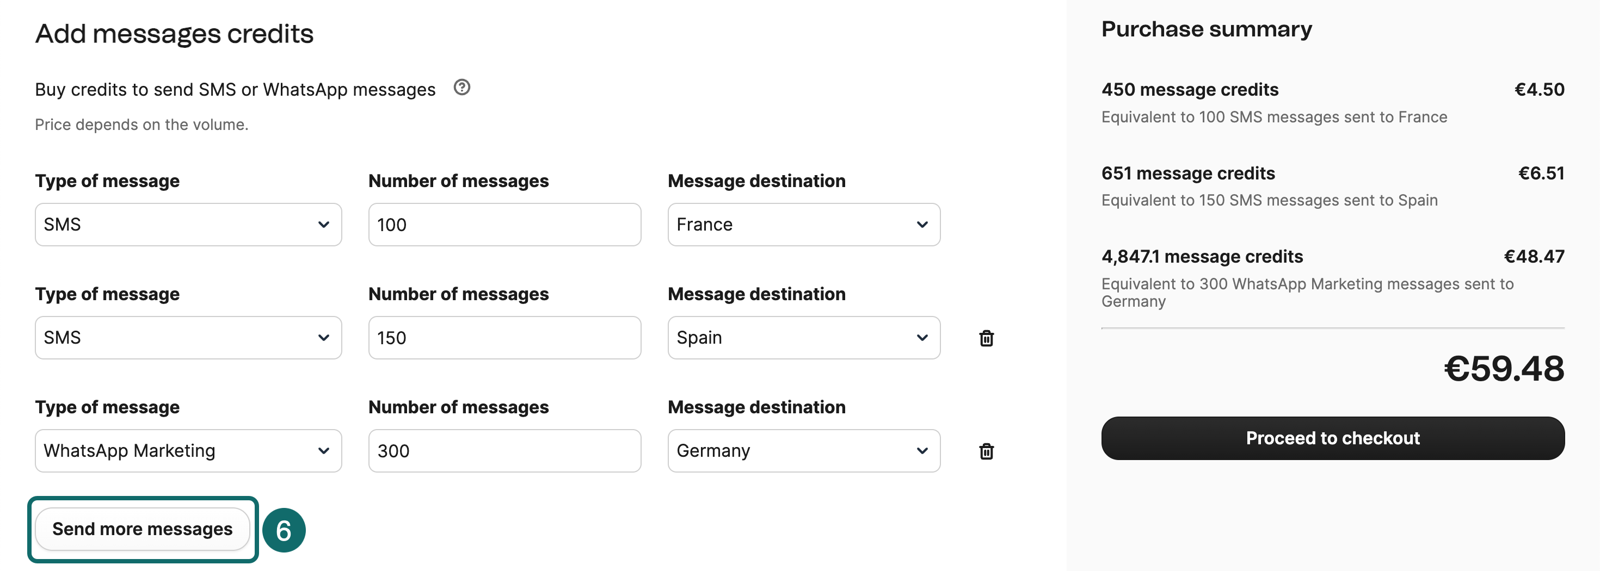Change the France destination dropdown

click(803, 225)
